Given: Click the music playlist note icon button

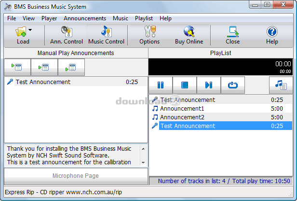Looking at the screenshot, I should (x=281, y=85).
